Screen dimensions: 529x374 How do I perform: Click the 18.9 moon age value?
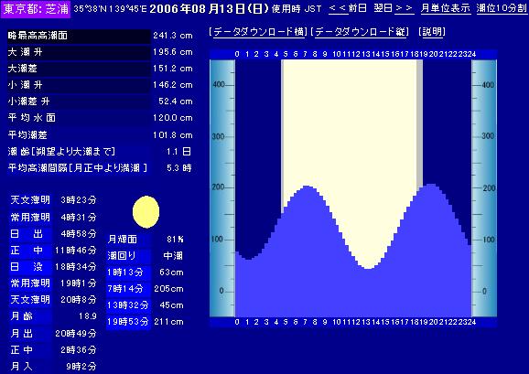87,316
